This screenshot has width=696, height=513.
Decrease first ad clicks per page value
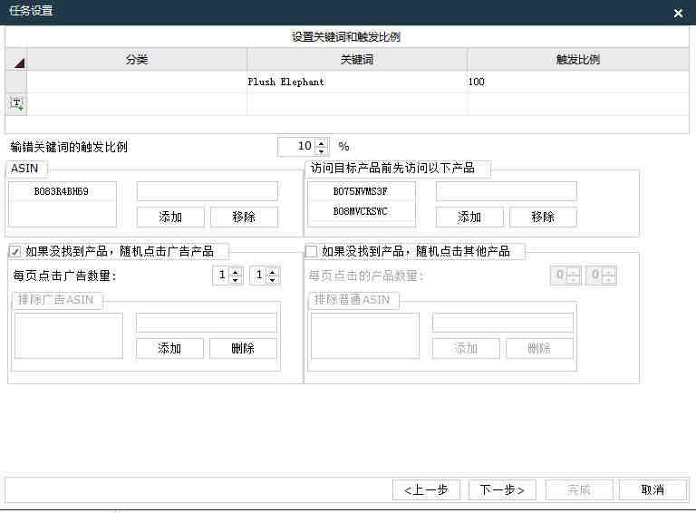click(236, 279)
